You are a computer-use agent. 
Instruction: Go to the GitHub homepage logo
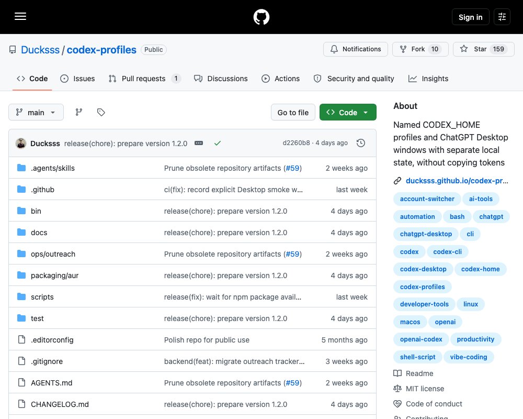[x=261, y=17]
